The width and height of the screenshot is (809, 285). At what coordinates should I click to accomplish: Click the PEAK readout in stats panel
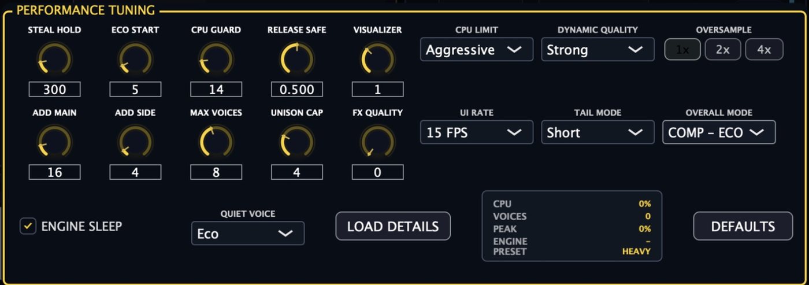(572, 228)
